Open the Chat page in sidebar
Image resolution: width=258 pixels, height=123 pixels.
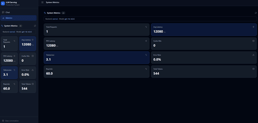coord(18,12)
